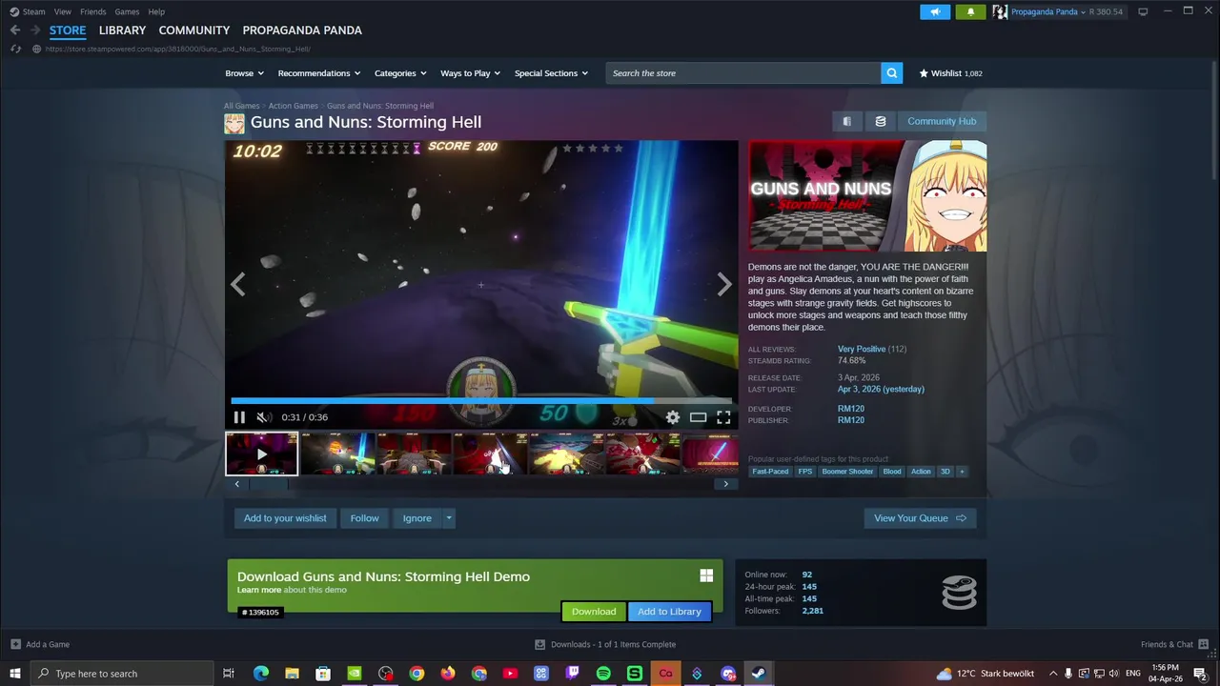Click into Search the store field
Viewport: 1220px width, 686px height.
tap(743, 73)
